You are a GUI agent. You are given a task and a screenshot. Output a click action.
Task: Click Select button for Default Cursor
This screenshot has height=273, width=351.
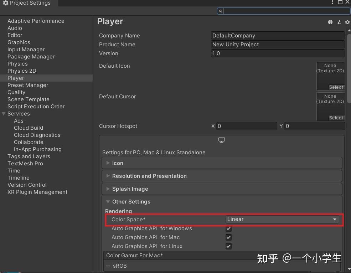[x=336, y=118]
